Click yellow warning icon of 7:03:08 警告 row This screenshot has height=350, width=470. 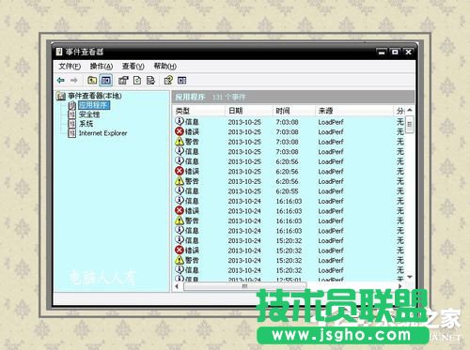pyautogui.click(x=180, y=142)
